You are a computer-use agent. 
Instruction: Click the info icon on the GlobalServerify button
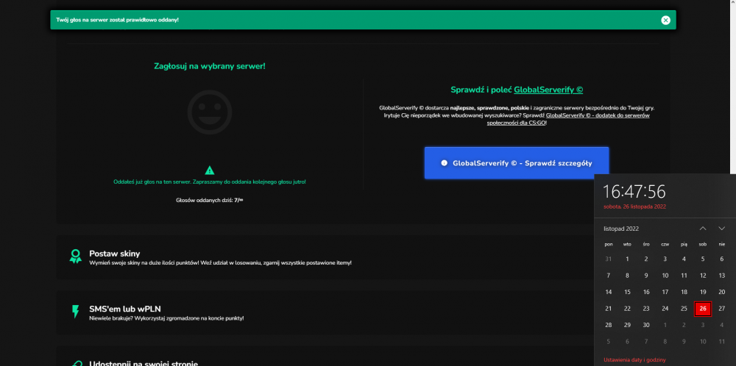click(444, 163)
